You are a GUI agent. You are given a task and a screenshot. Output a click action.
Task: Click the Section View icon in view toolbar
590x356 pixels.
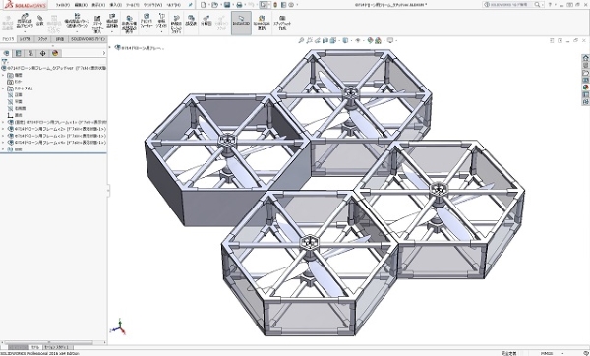point(325,40)
